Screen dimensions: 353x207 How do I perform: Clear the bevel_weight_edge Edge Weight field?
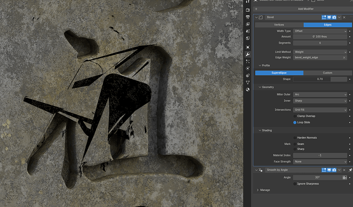coord(344,58)
